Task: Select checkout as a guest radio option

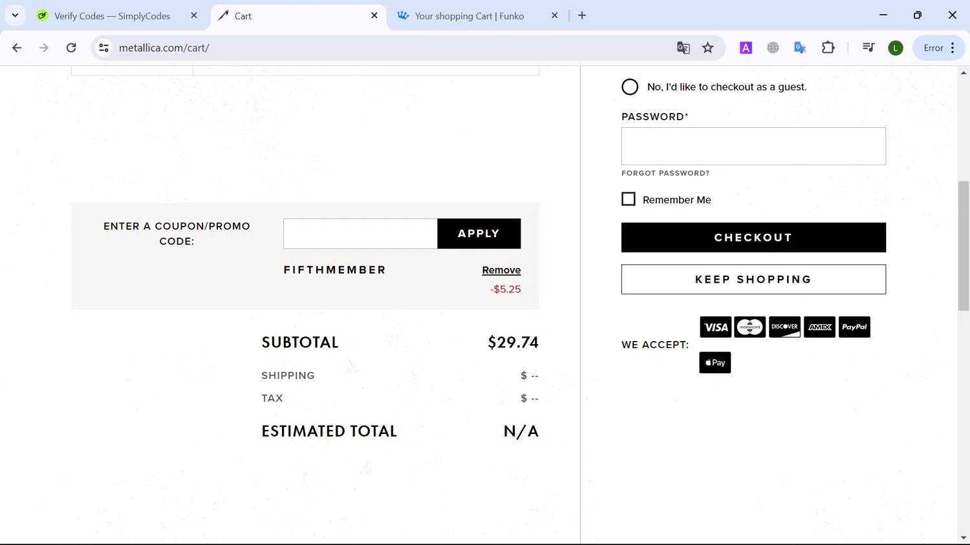Action: coord(630,87)
